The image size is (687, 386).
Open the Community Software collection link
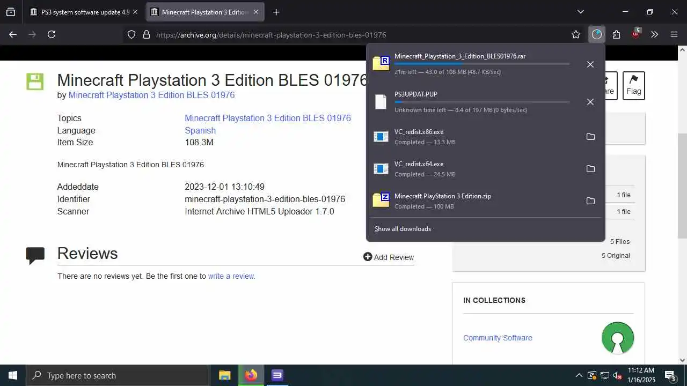tap(498, 338)
